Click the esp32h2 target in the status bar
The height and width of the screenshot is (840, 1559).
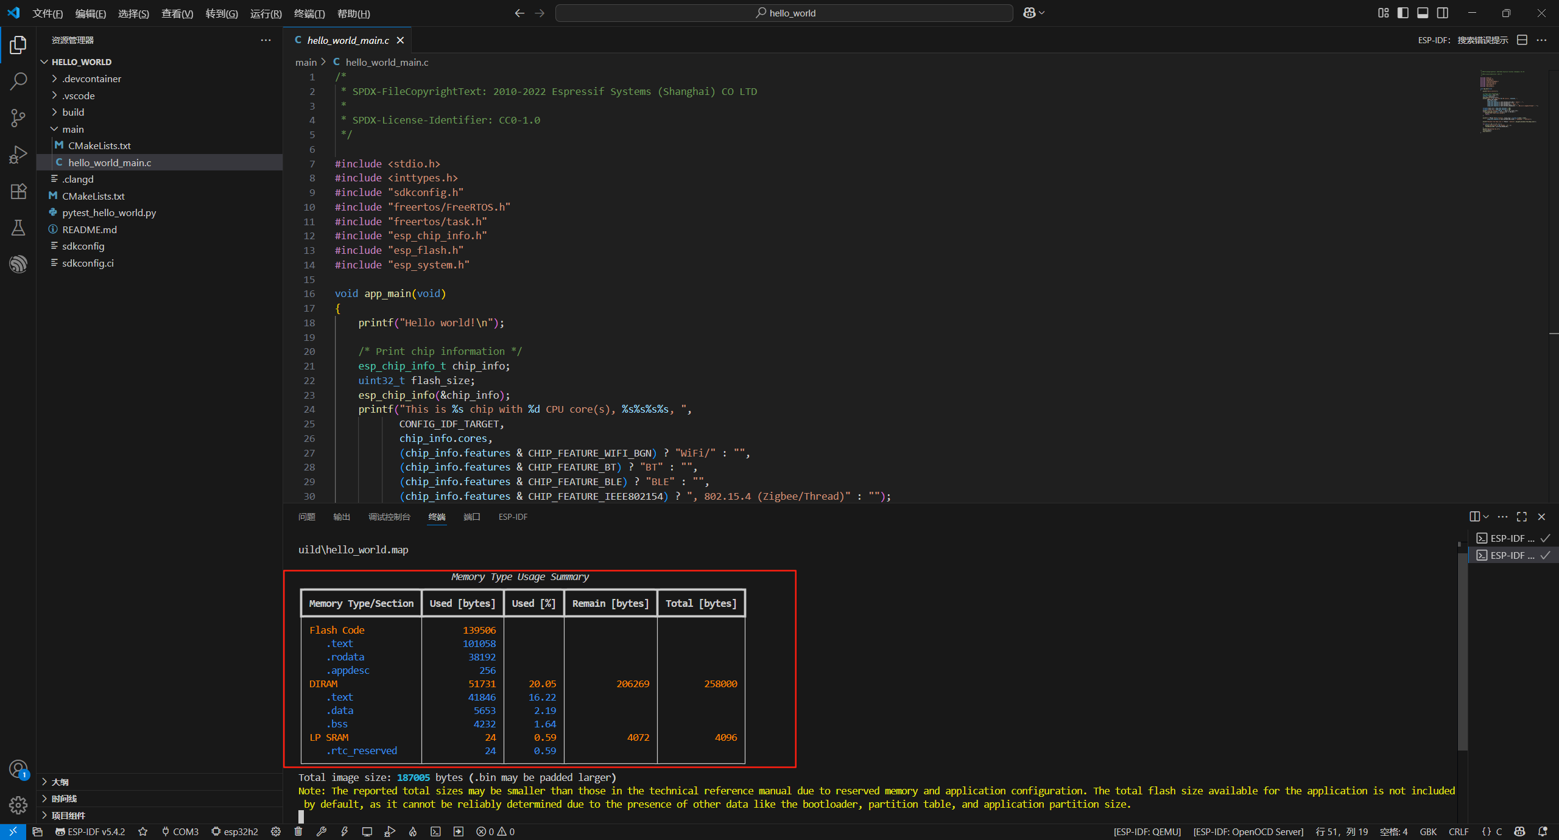click(235, 831)
